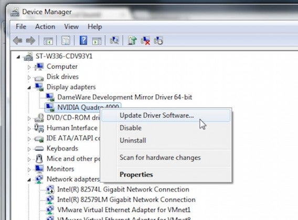
Task: Select VMware Virtual Ethernet Adapter for VMnet1
Action: (124, 210)
